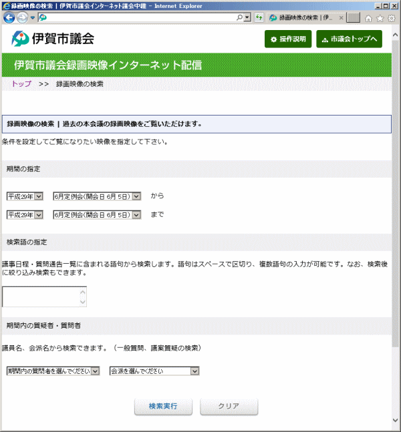Viewport: 401px width, 432px height.
Task: Click the page scrollbar up arrow
Action: [395, 35]
